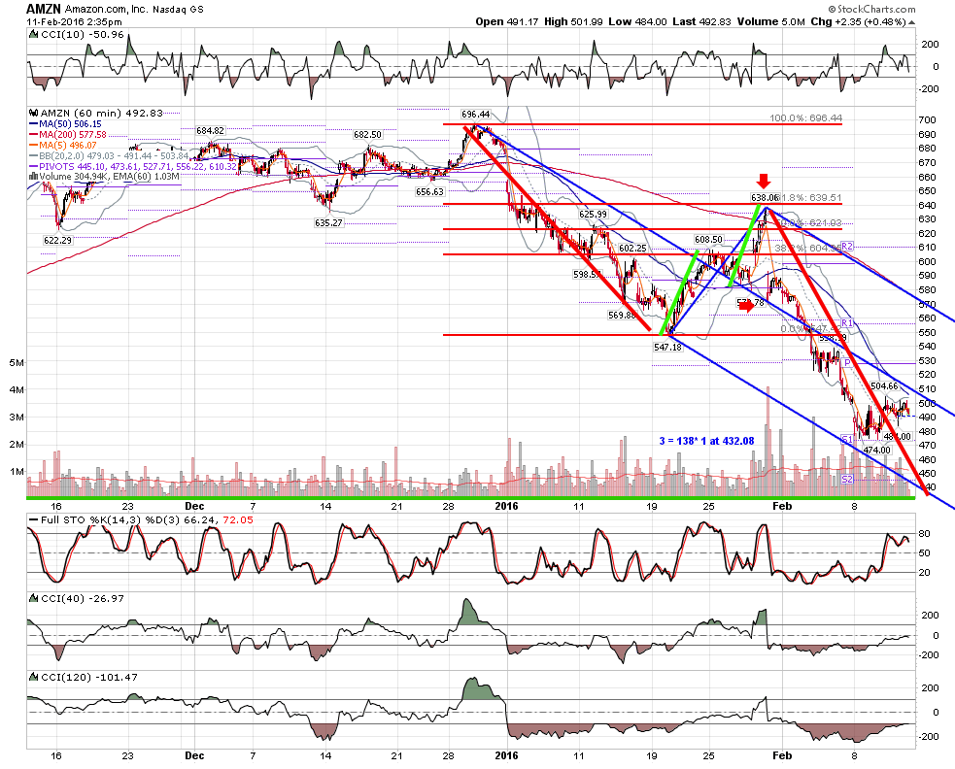The height and width of the screenshot is (769, 955).
Task: Select the MA(50) 506.15 legend entry
Action: pyautogui.click(x=65, y=124)
